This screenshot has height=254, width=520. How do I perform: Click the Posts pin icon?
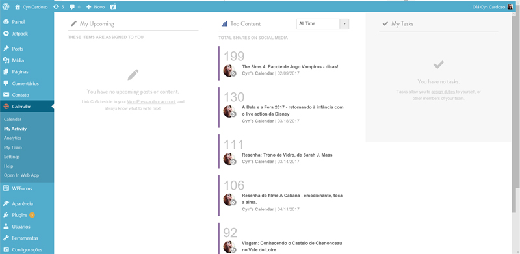pos(6,49)
